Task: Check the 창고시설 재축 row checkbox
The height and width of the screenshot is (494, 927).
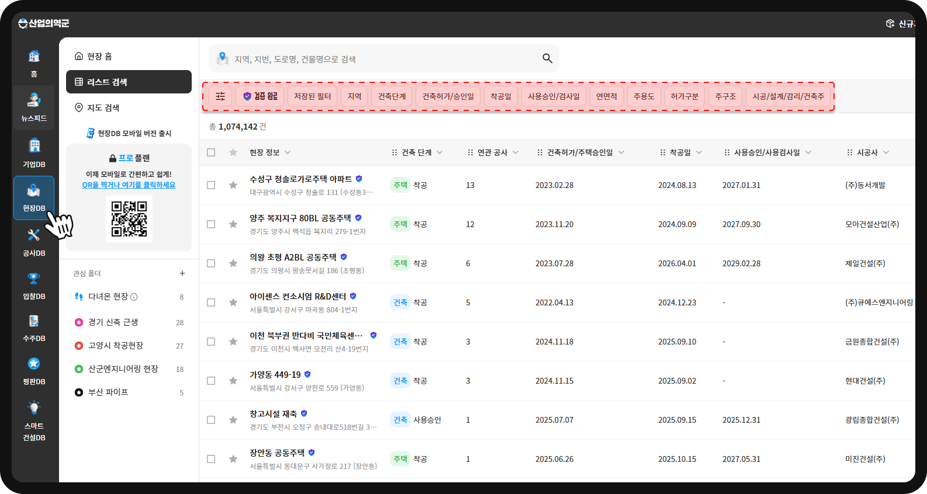Action: pos(211,420)
